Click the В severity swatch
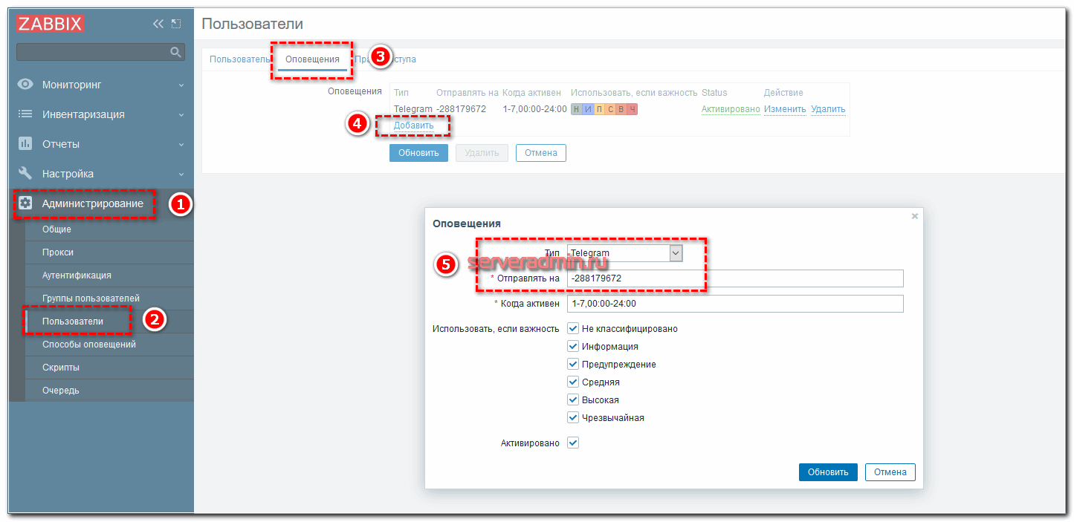 pos(621,109)
